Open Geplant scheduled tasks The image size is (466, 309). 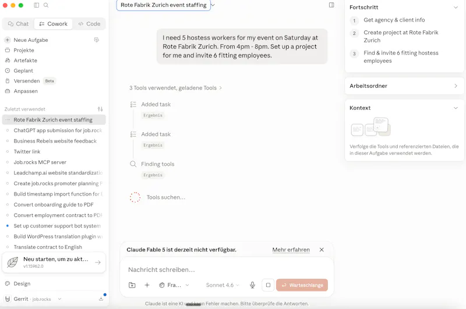[x=23, y=70]
